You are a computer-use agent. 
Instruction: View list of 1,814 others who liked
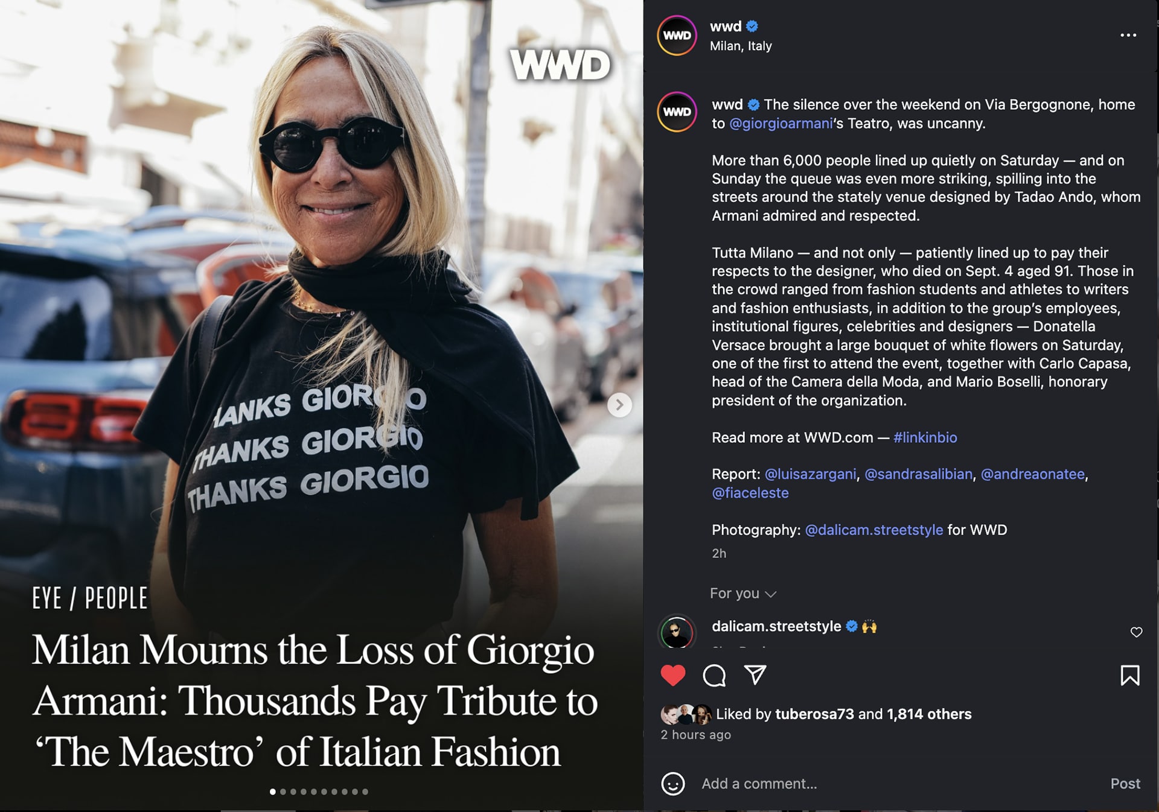(x=929, y=714)
